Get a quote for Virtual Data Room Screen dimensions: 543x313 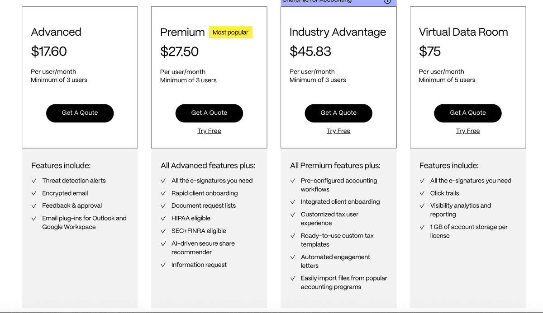(x=467, y=113)
